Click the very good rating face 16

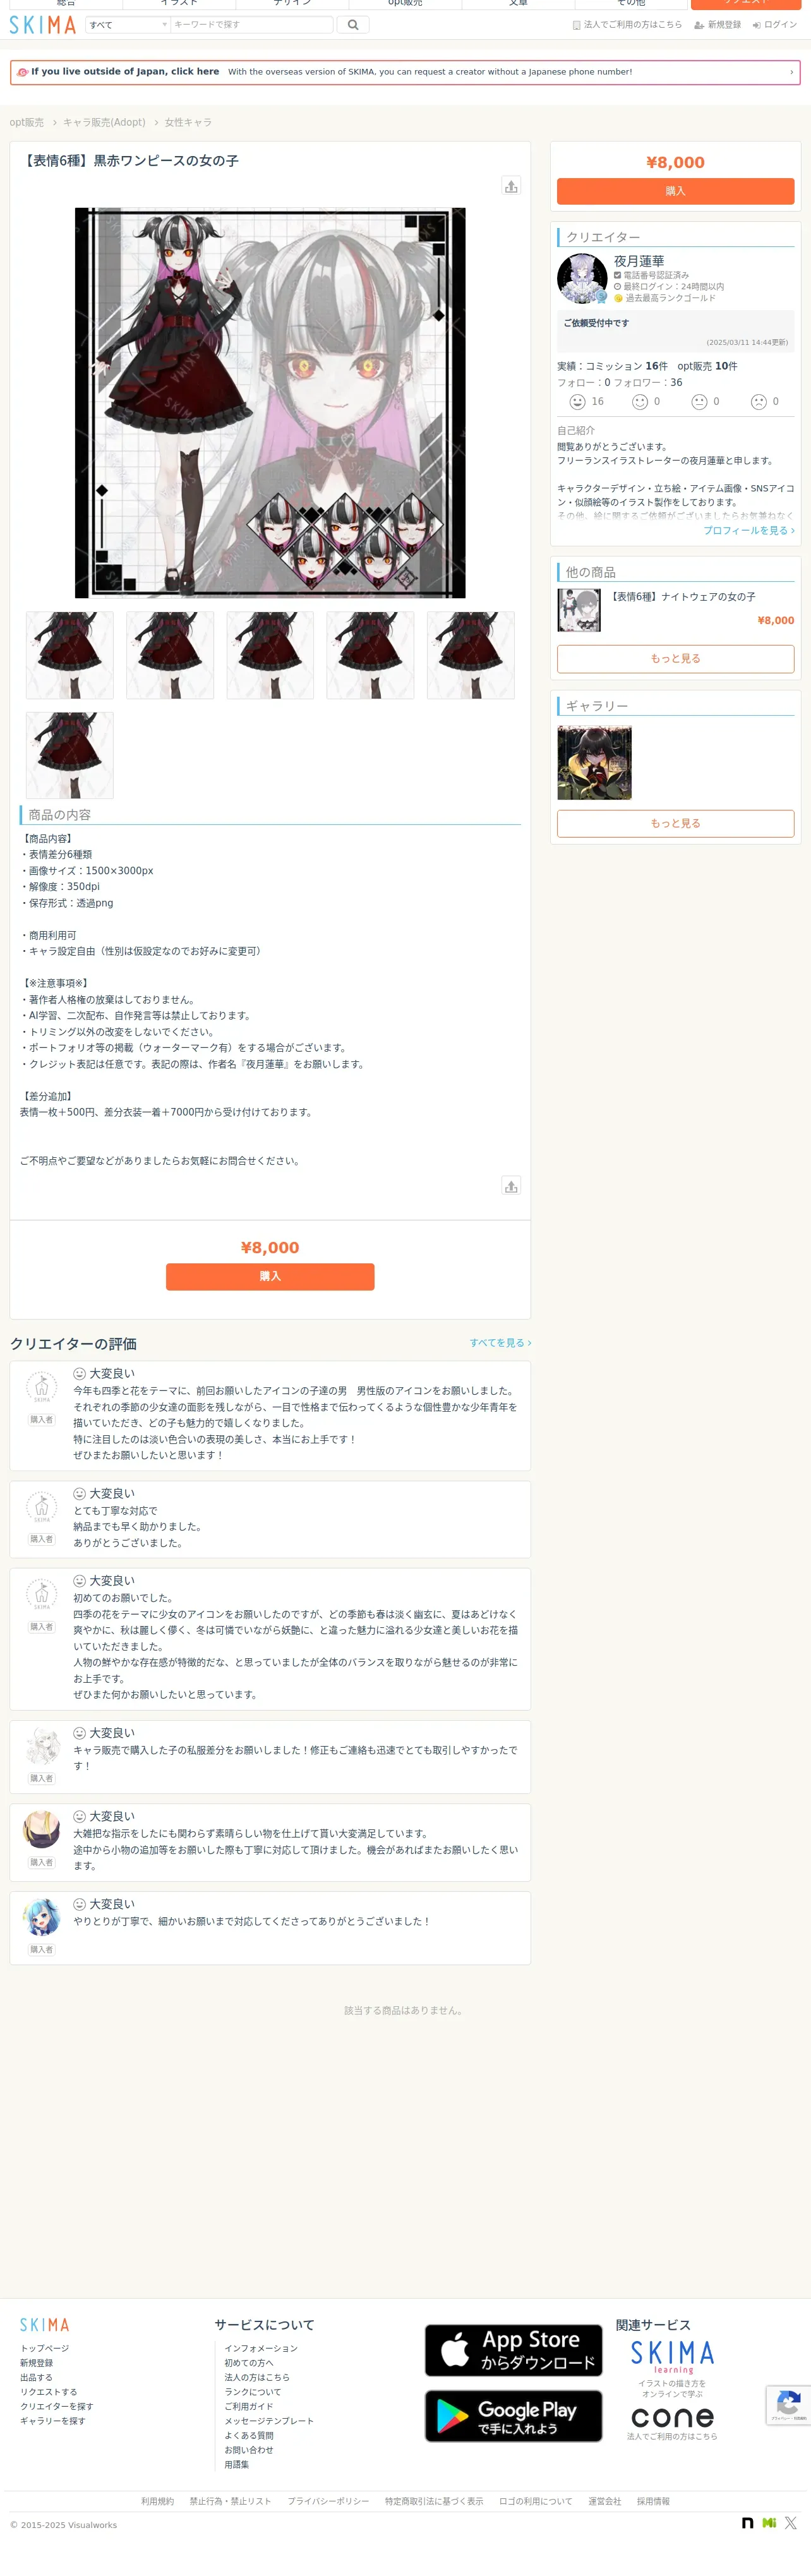(578, 402)
